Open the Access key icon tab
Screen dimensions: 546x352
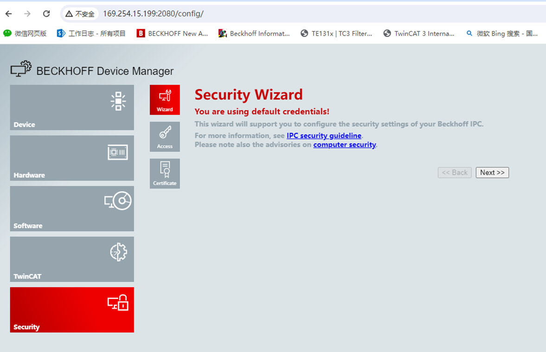click(x=165, y=137)
